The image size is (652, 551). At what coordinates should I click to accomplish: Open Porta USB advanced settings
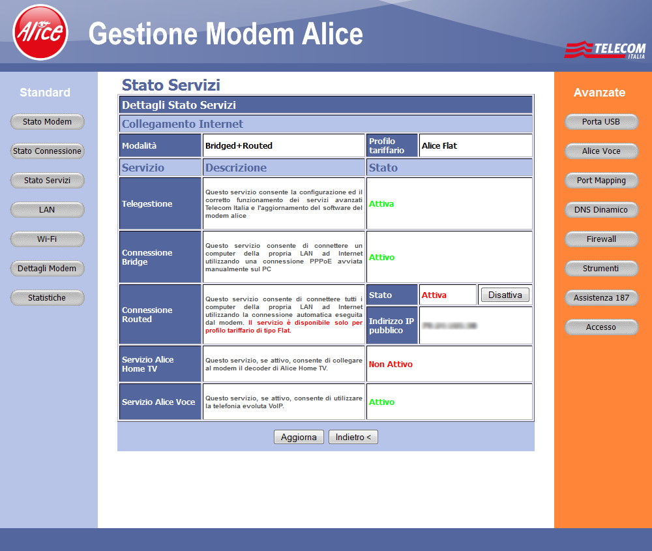[601, 122]
